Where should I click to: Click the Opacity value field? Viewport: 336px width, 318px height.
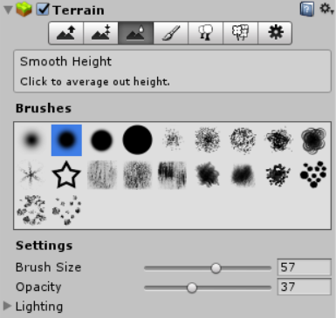coord(304,287)
